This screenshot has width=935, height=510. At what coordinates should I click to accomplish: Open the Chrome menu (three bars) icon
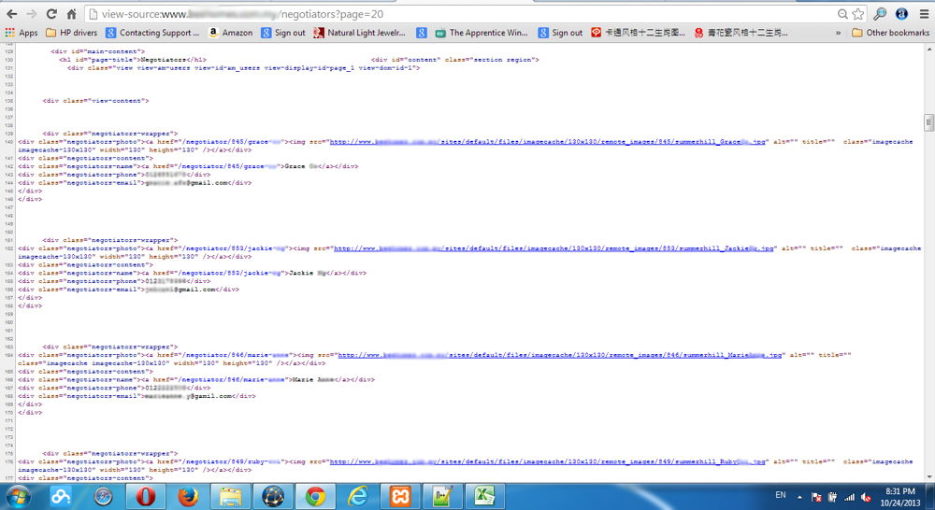pyautogui.click(x=923, y=14)
